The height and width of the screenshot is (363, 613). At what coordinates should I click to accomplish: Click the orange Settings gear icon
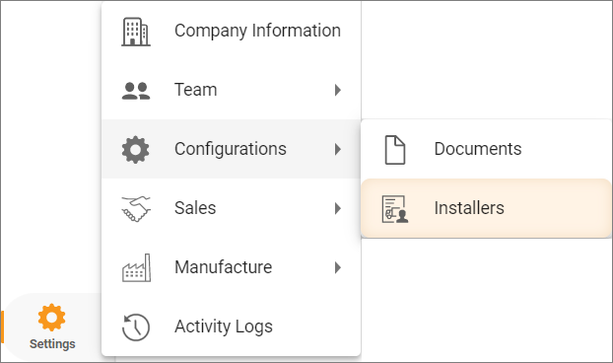(51, 318)
